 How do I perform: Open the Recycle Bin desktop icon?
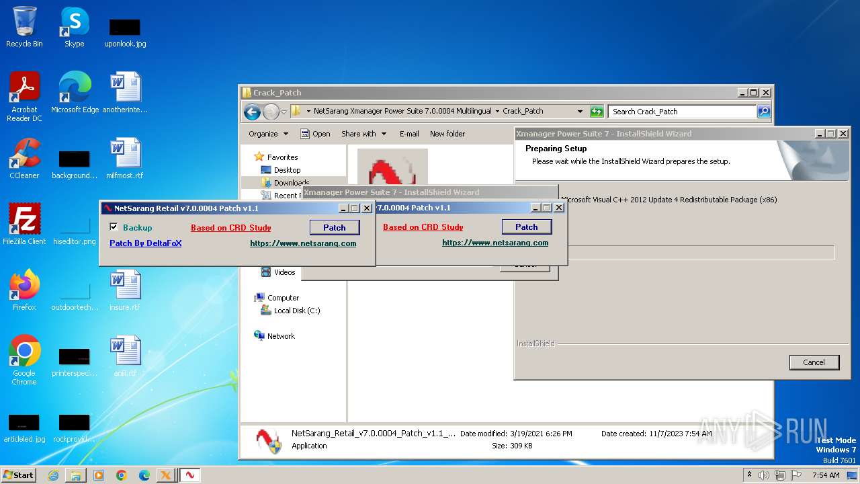[x=24, y=27]
